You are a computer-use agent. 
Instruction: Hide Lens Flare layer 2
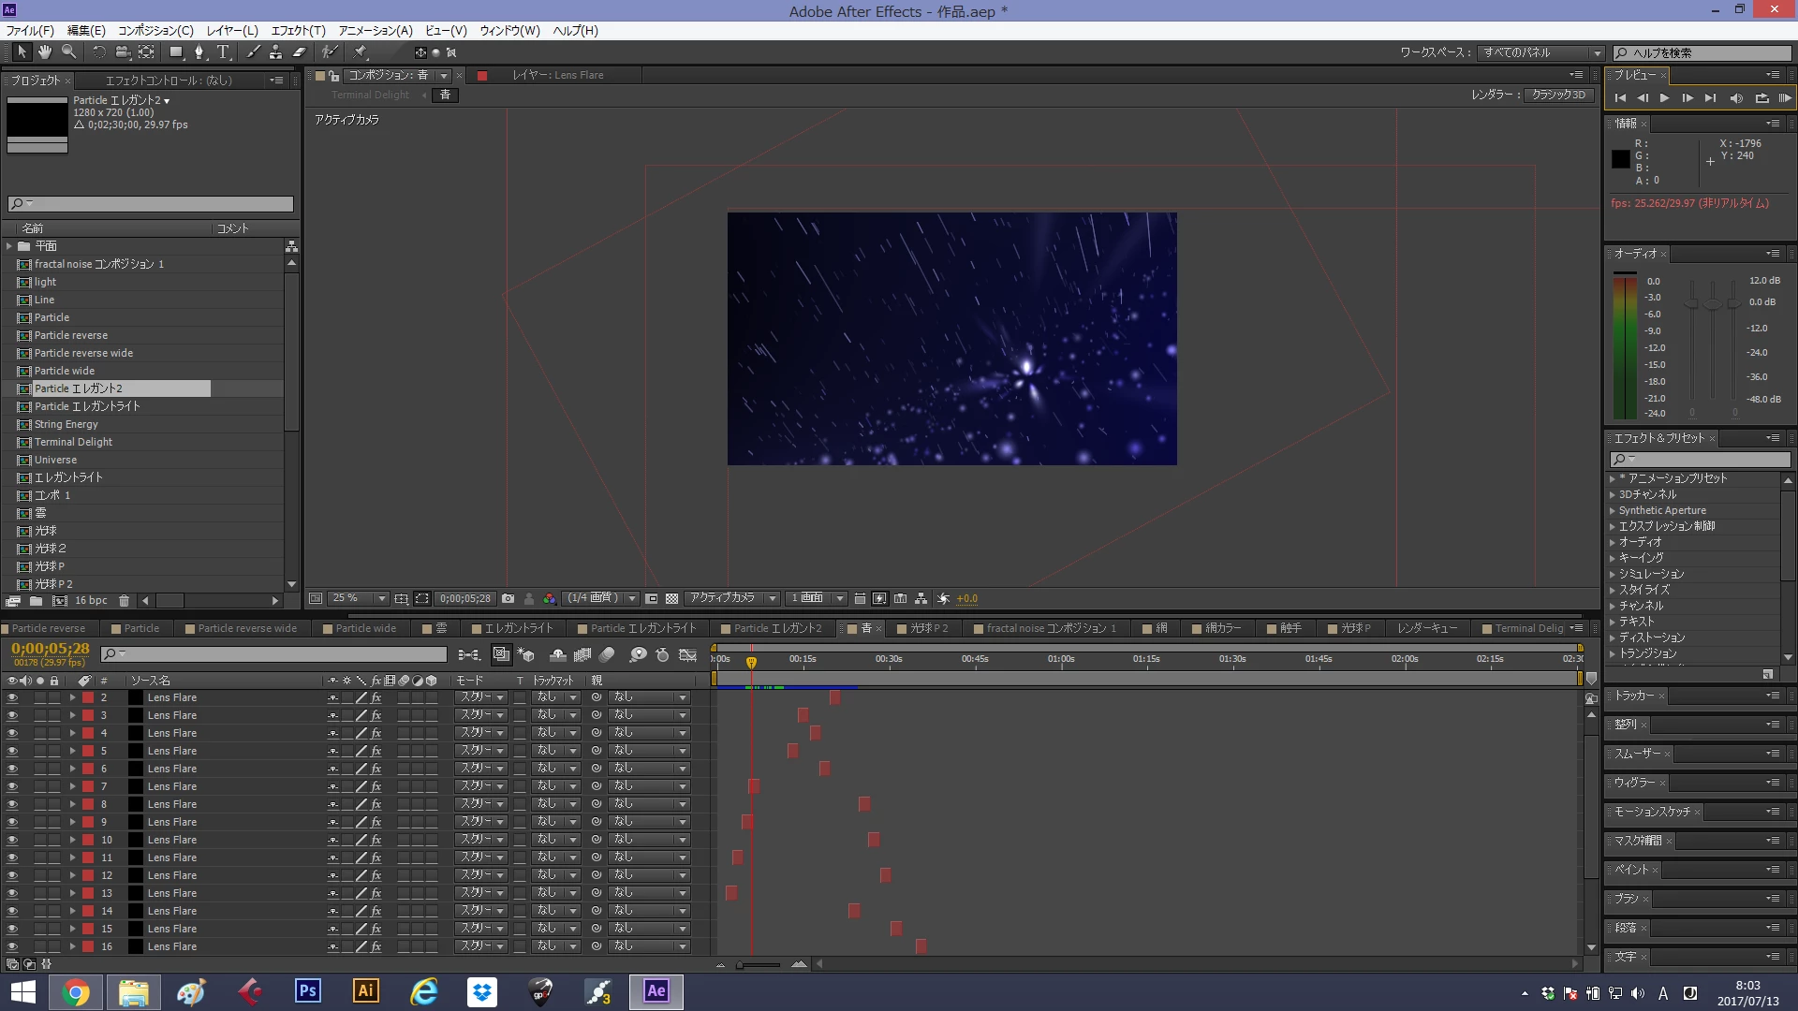click(12, 698)
